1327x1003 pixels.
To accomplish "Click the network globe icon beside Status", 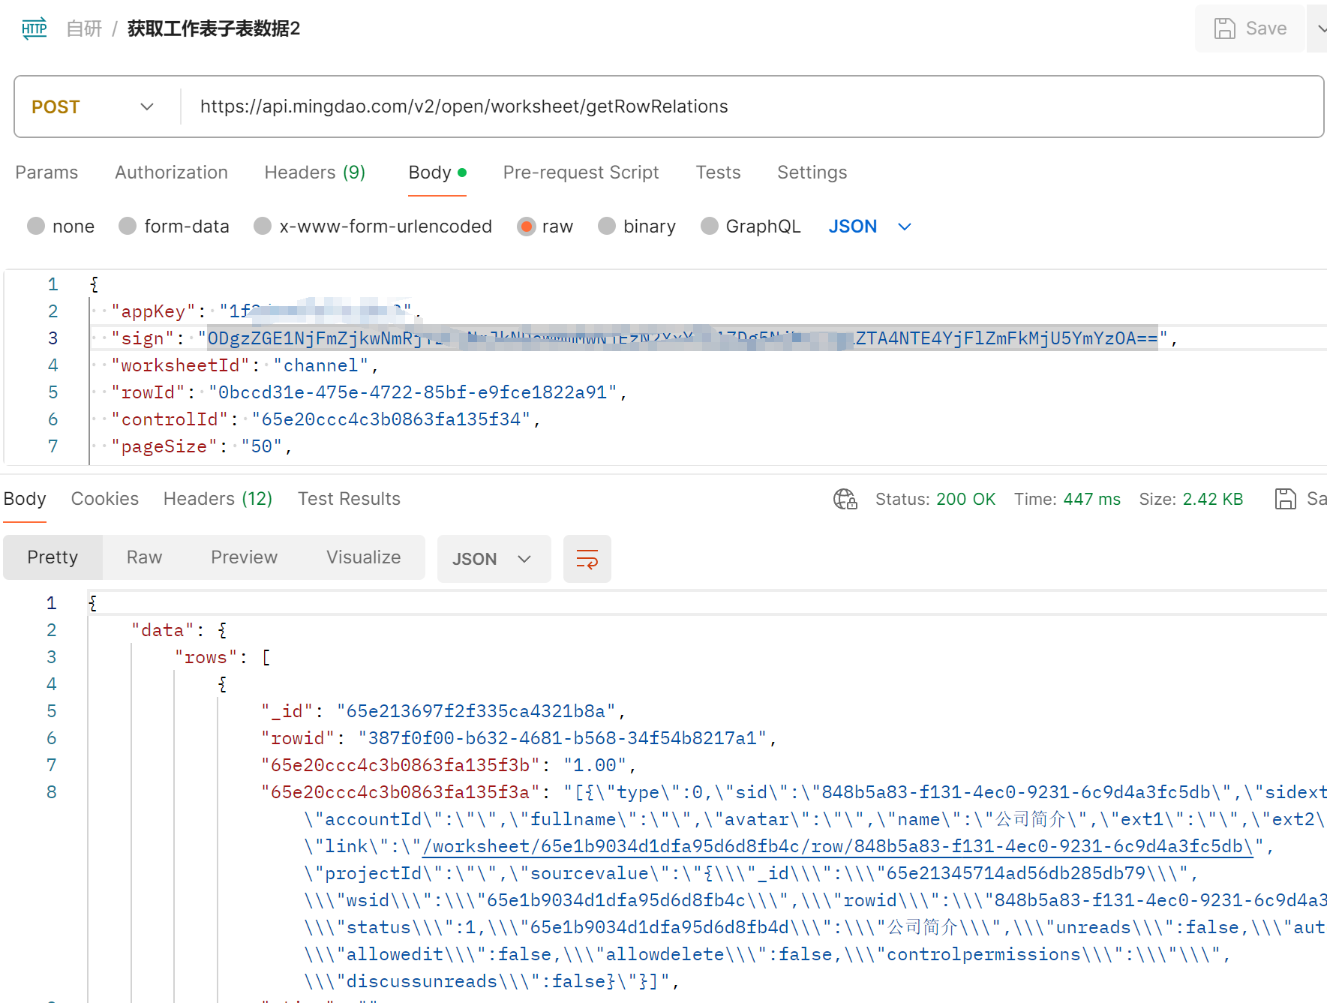I will tap(845, 499).
